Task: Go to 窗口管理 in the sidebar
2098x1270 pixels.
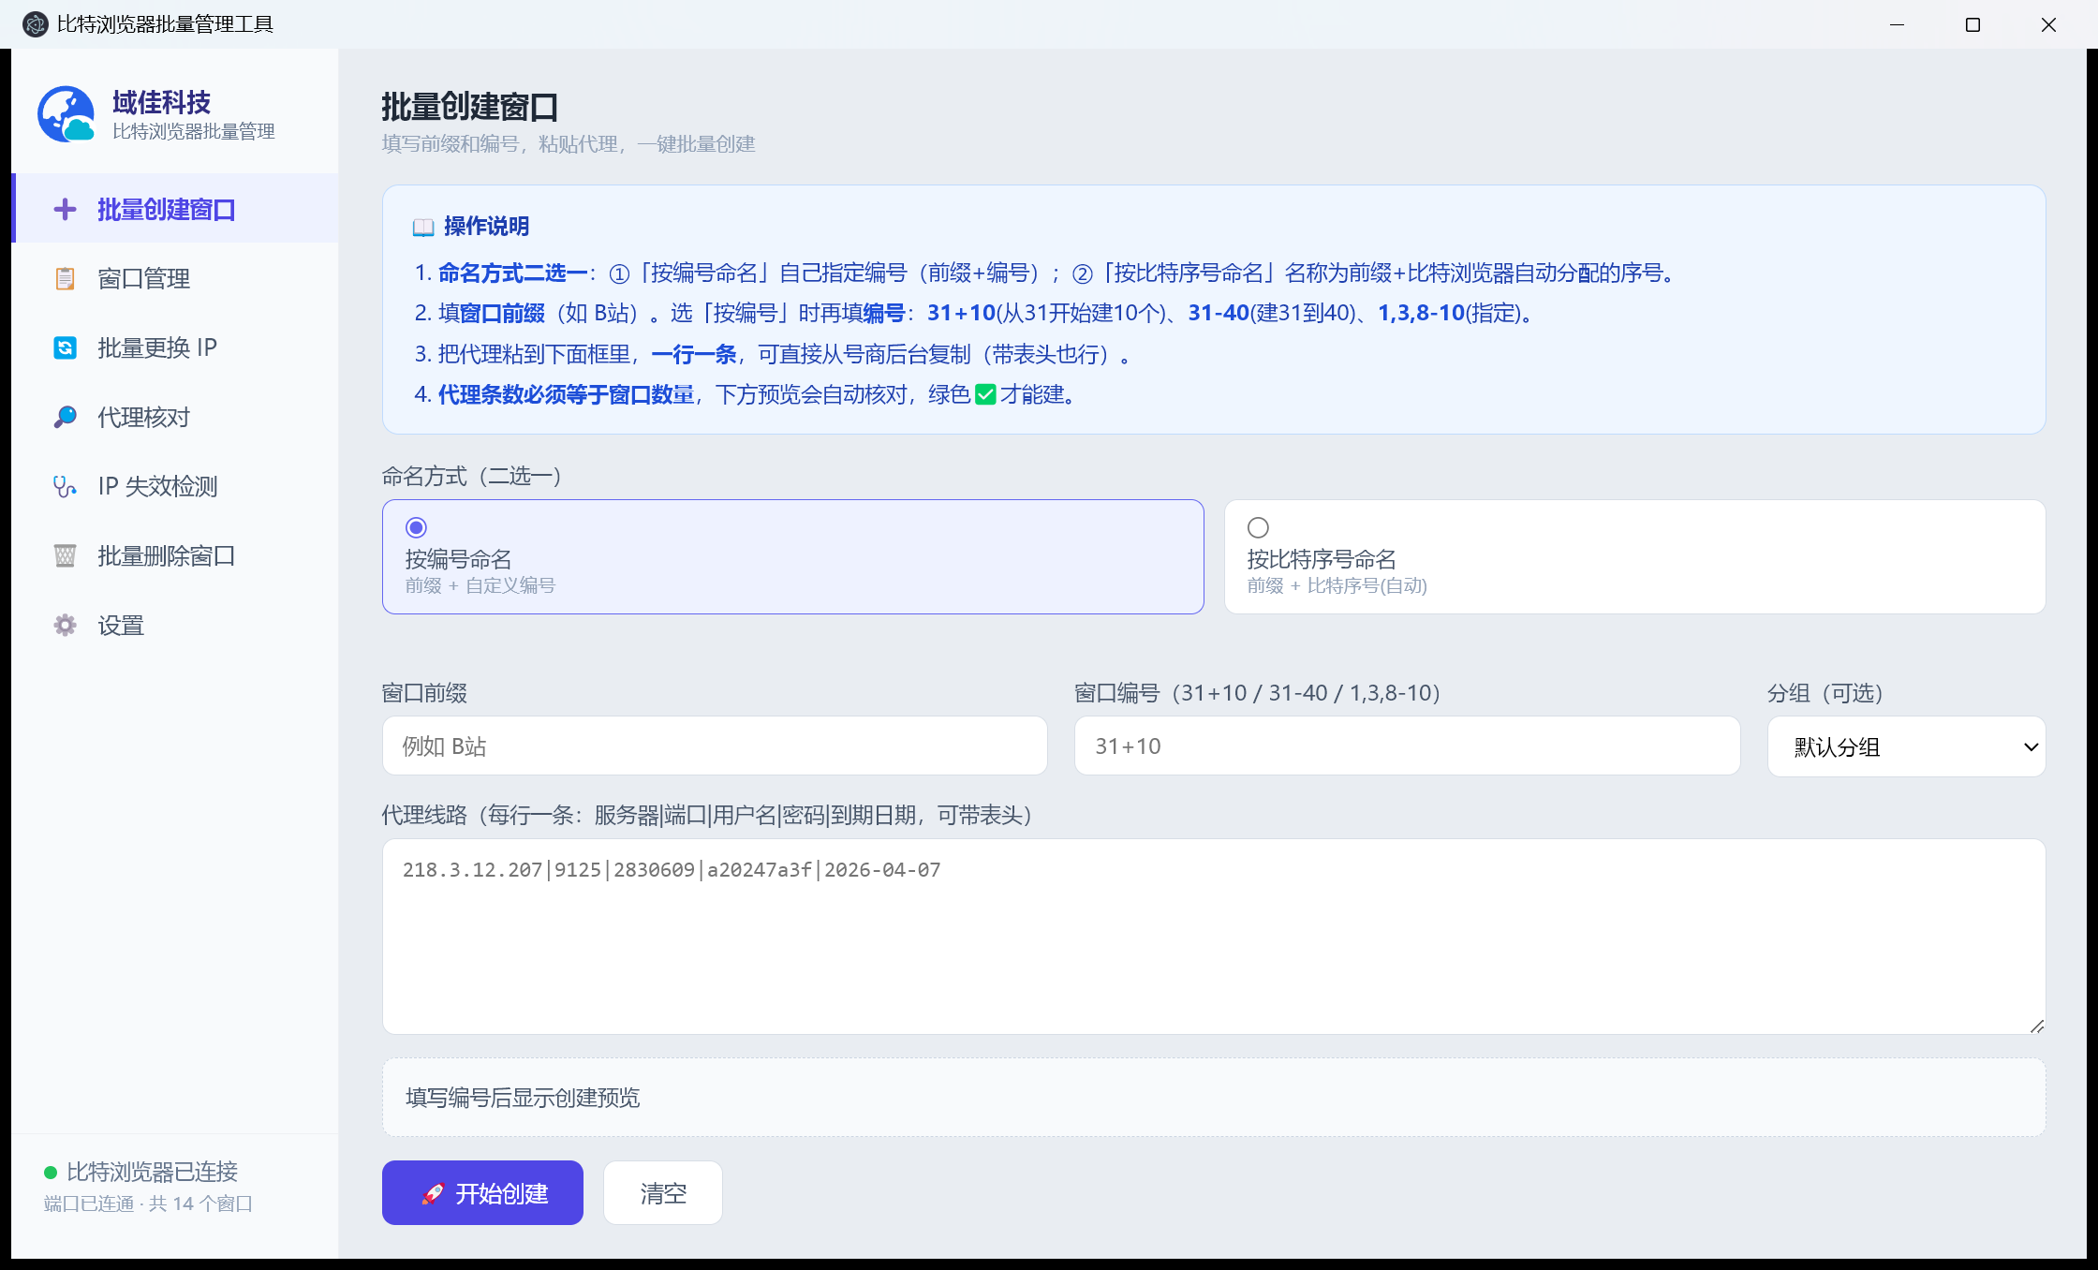Action: [175, 278]
